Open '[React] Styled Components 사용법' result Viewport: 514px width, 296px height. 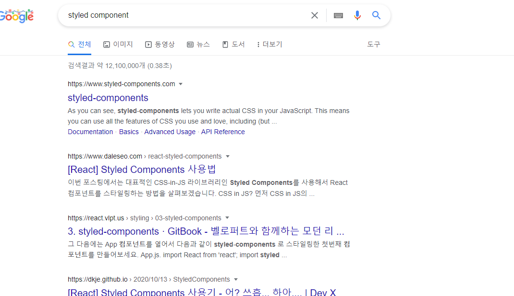click(142, 170)
